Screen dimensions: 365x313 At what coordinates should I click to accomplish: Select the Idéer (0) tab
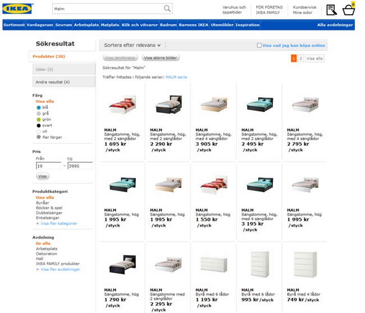tap(64, 70)
